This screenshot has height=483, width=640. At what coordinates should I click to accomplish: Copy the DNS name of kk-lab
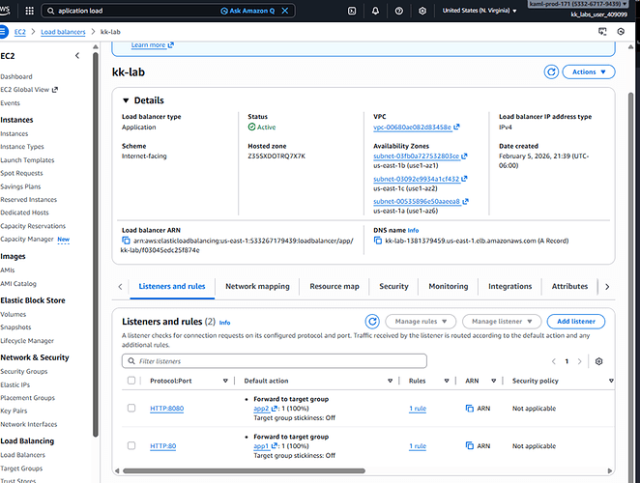coord(377,240)
